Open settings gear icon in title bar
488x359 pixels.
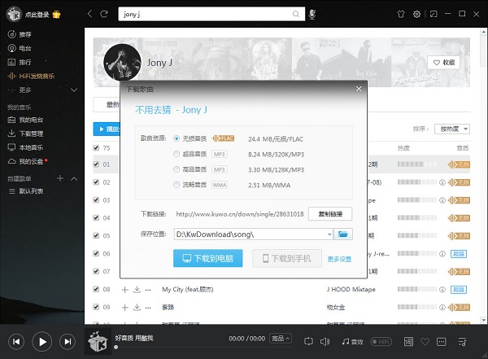417,14
